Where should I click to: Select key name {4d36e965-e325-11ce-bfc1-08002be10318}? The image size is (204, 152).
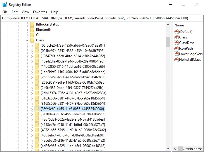tap(73, 146)
